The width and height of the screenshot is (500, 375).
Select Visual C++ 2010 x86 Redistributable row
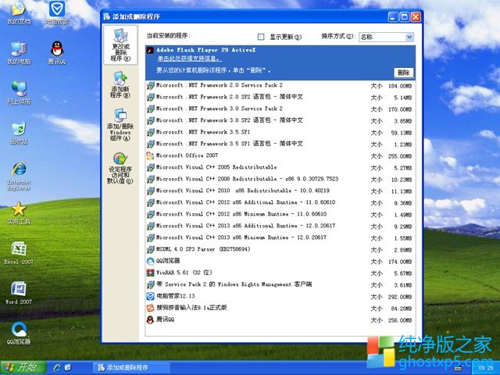(280, 191)
